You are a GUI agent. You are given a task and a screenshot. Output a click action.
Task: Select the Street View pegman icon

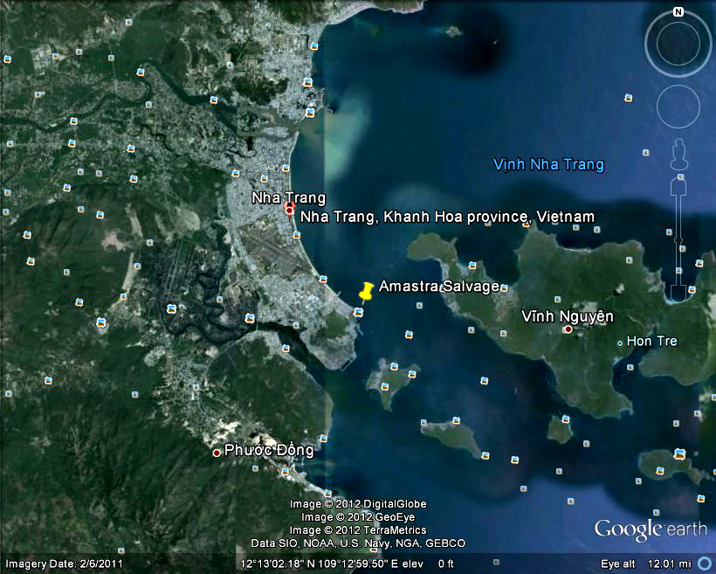pos(679,154)
